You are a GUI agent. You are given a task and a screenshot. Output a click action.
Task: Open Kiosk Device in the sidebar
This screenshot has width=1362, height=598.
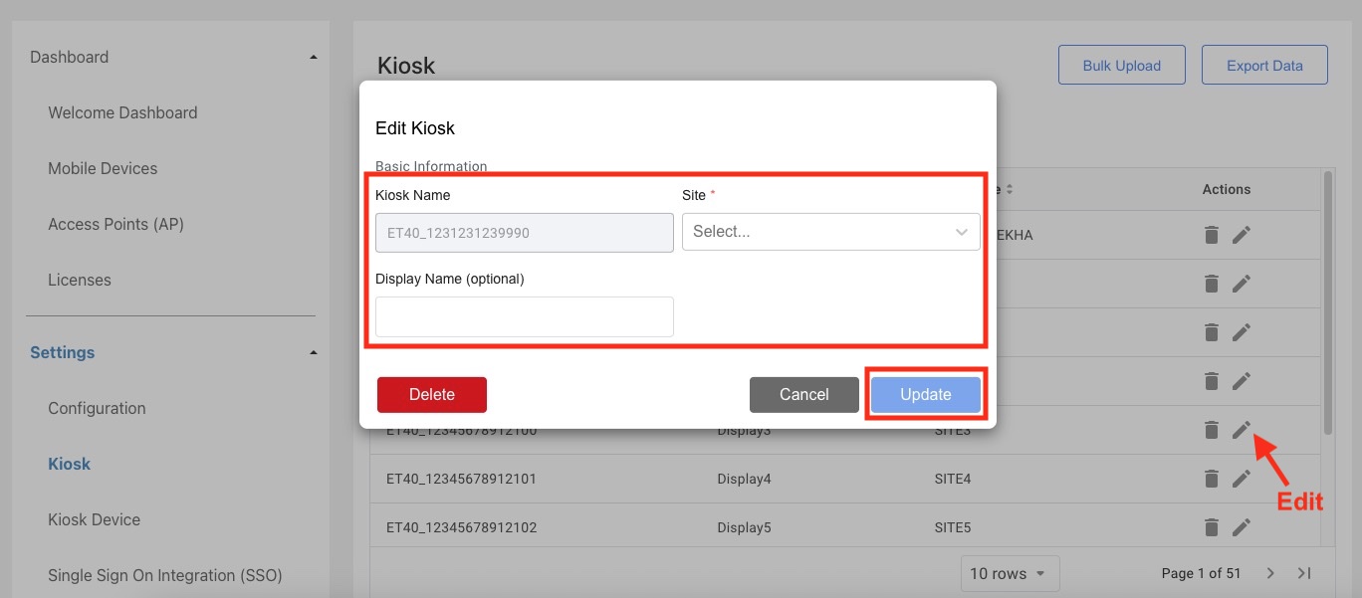point(95,519)
